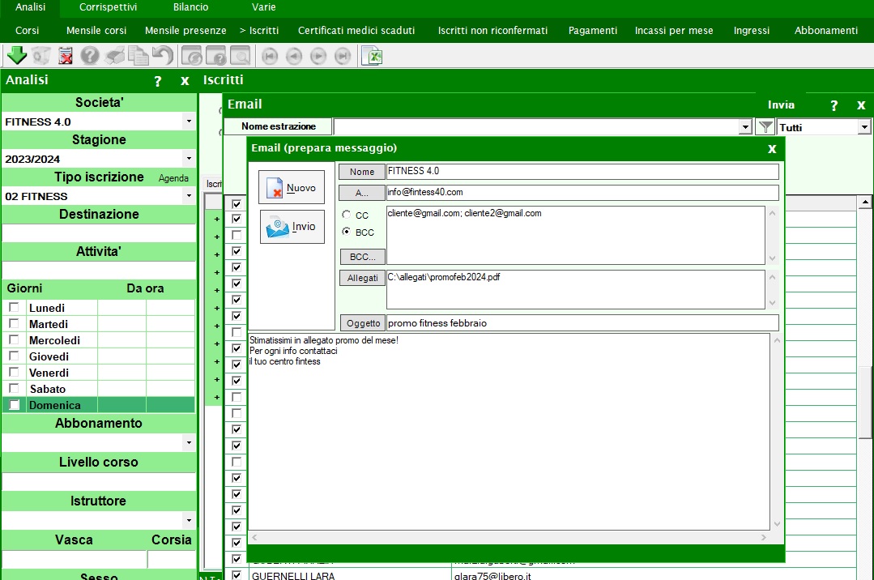The height and width of the screenshot is (580, 874).
Task: Click the copy documents toolbar icon
Action: (139, 56)
